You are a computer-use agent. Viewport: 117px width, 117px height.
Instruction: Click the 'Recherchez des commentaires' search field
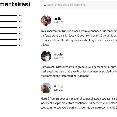click(79, 5)
